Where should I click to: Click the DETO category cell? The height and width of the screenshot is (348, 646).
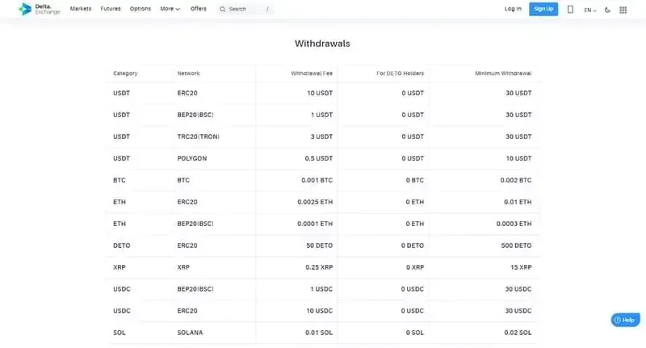(122, 245)
